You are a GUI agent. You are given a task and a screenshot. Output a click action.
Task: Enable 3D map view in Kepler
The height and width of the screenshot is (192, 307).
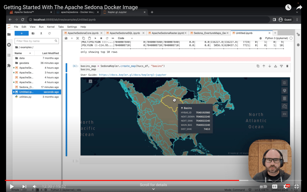coord(284,91)
